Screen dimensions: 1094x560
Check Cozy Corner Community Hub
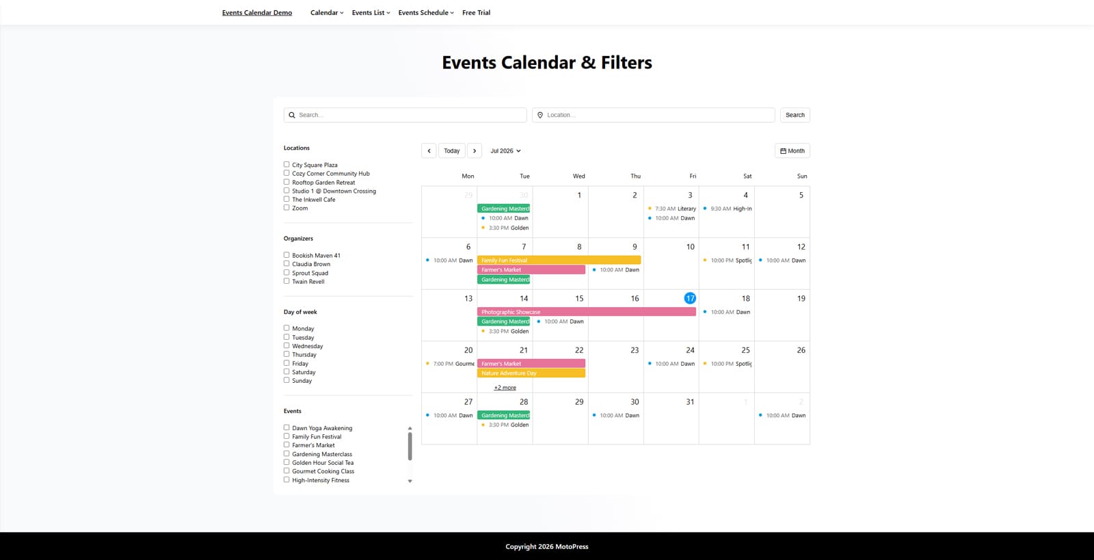(286, 173)
